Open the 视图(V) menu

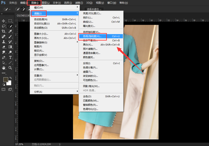[x=100, y=3]
